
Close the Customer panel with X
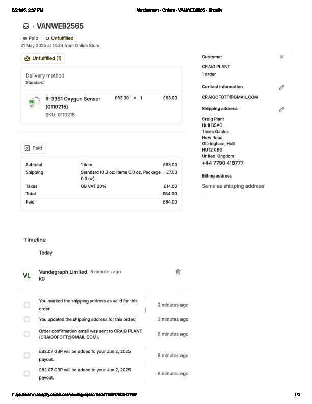coord(281,57)
